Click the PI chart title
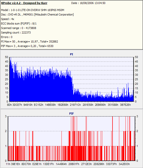Viewport: 143px width, 168px height. pyautogui.click(x=71, y=54)
